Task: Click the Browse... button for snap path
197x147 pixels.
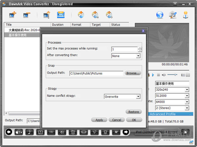Action: [133, 73]
